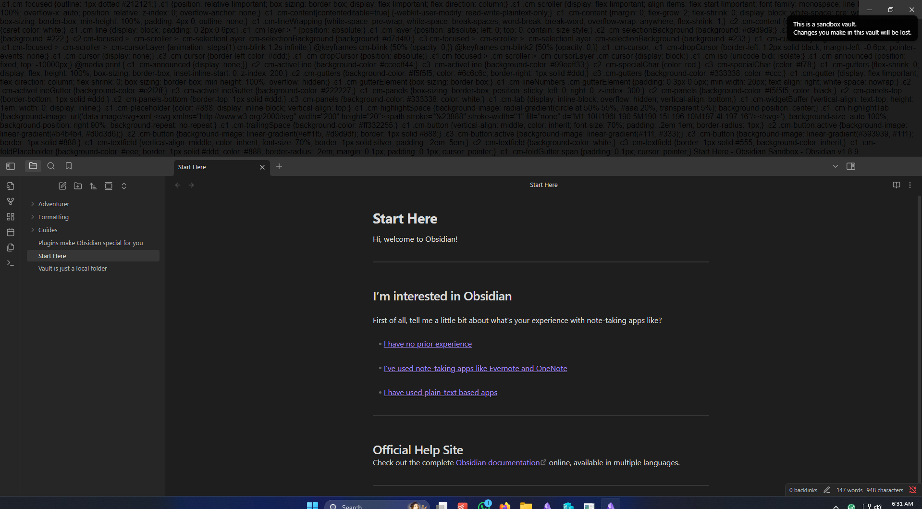The width and height of the screenshot is (922, 509).
Task: Insert template ribbon icon
Action: pyautogui.click(x=11, y=248)
